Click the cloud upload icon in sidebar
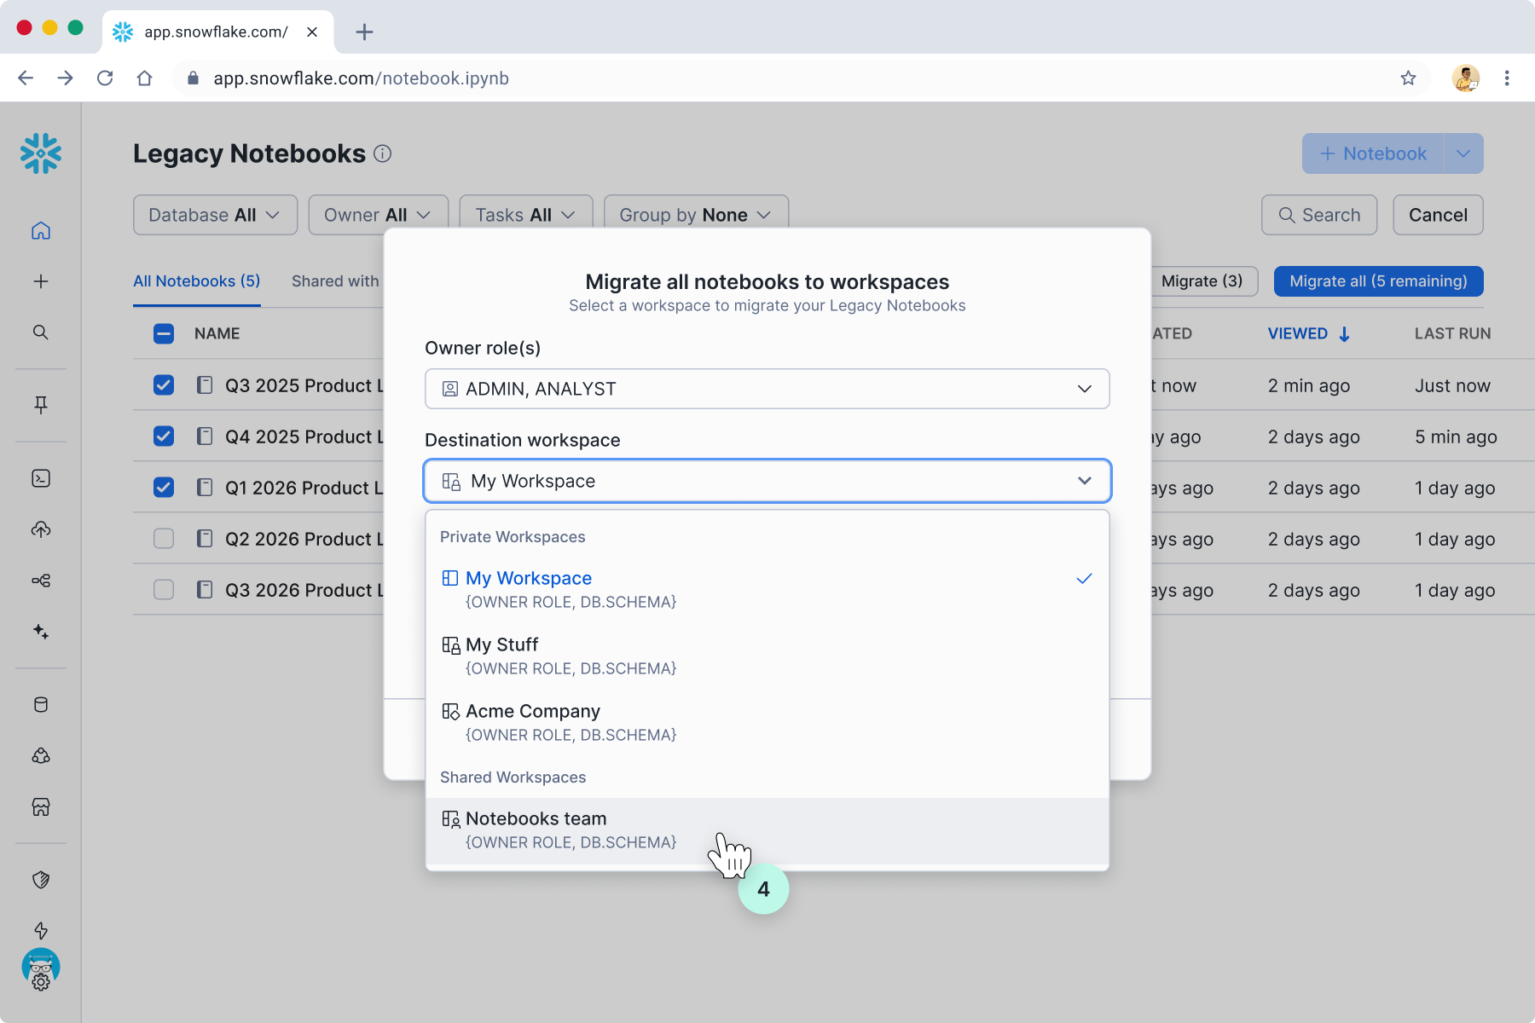 coord(41,529)
